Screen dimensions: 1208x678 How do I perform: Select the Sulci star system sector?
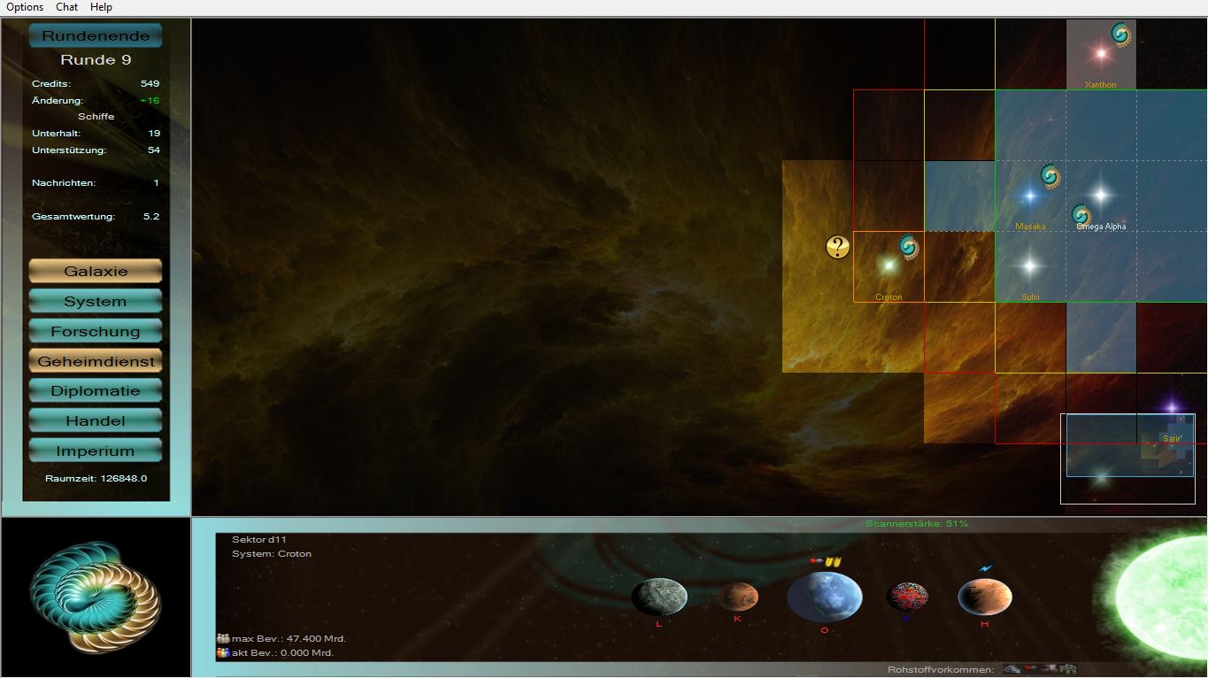tap(1029, 266)
